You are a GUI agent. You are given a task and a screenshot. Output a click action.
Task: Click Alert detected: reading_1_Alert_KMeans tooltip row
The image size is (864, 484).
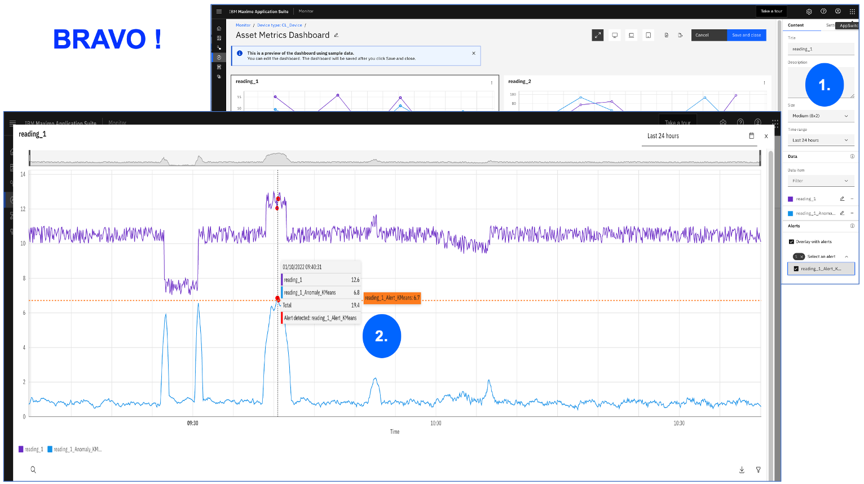320,318
